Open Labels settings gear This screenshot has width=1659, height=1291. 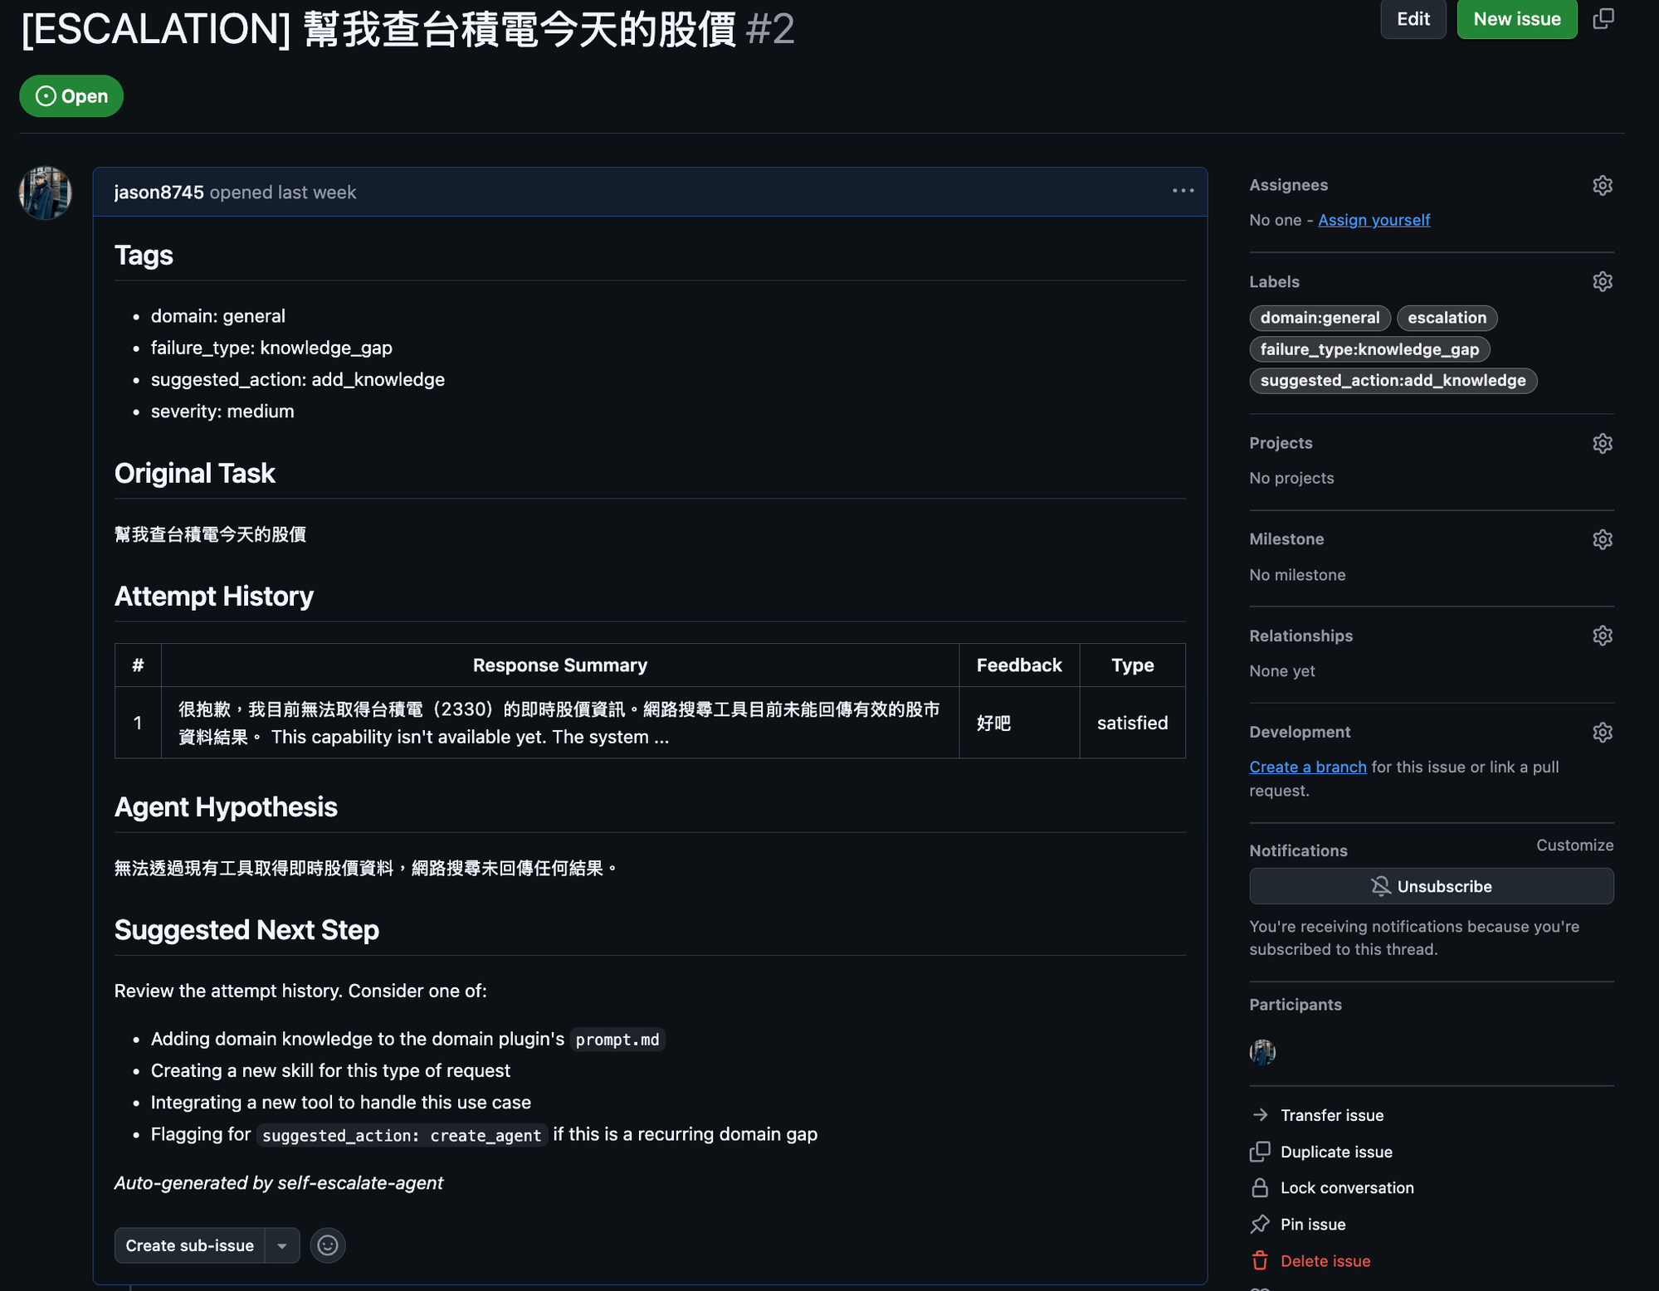[x=1603, y=281]
